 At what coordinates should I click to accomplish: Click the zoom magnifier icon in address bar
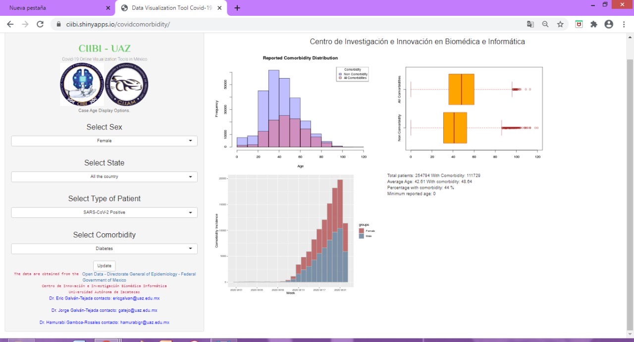pos(545,24)
